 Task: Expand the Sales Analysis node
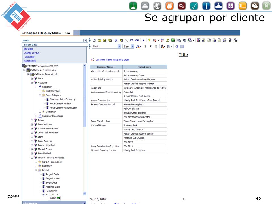(x=32, y=141)
